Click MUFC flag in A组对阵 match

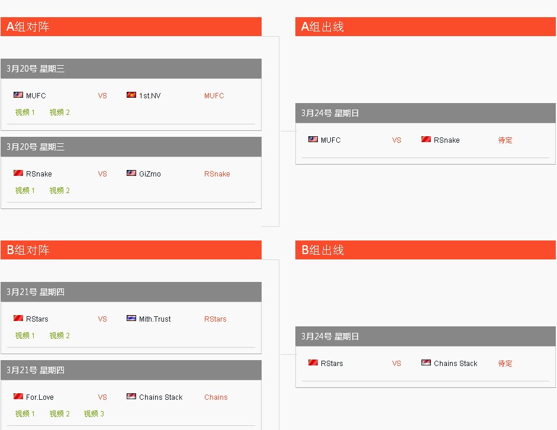(18, 95)
